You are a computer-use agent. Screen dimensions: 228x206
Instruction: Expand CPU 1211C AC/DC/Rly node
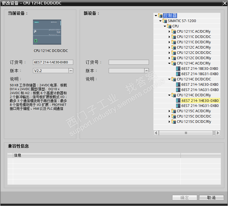169,32
